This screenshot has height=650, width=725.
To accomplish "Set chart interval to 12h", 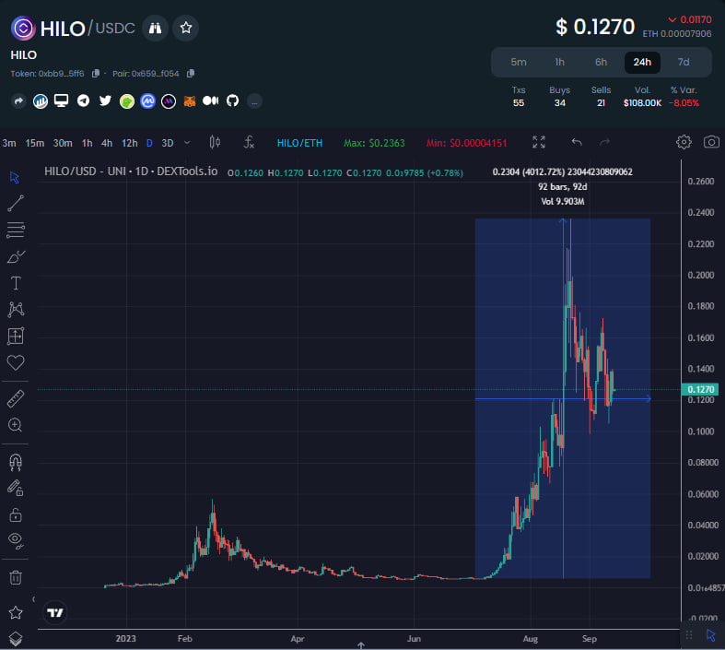I will 130,143.
